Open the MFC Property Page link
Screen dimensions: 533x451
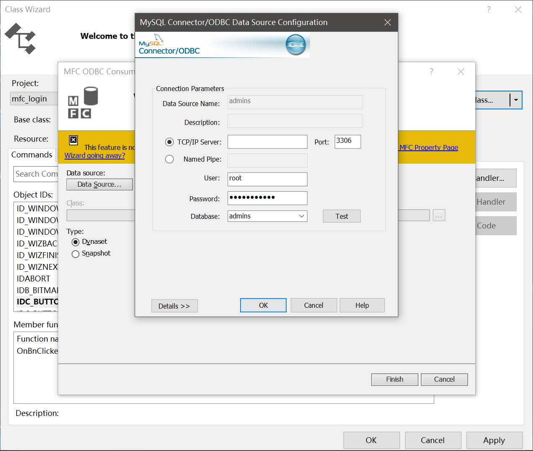coord(429,147)
